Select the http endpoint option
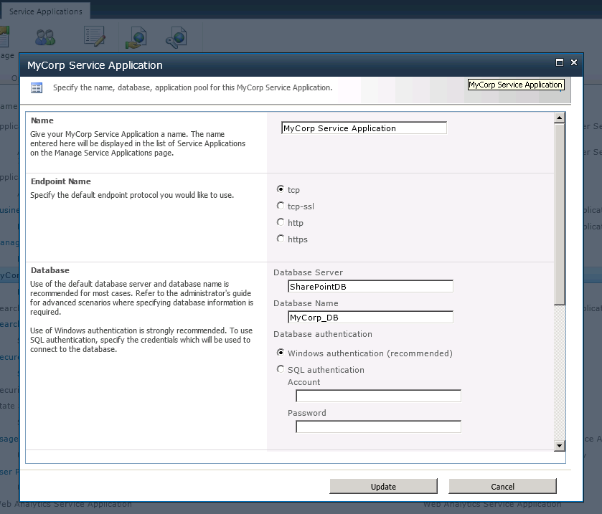 (281, 223)
